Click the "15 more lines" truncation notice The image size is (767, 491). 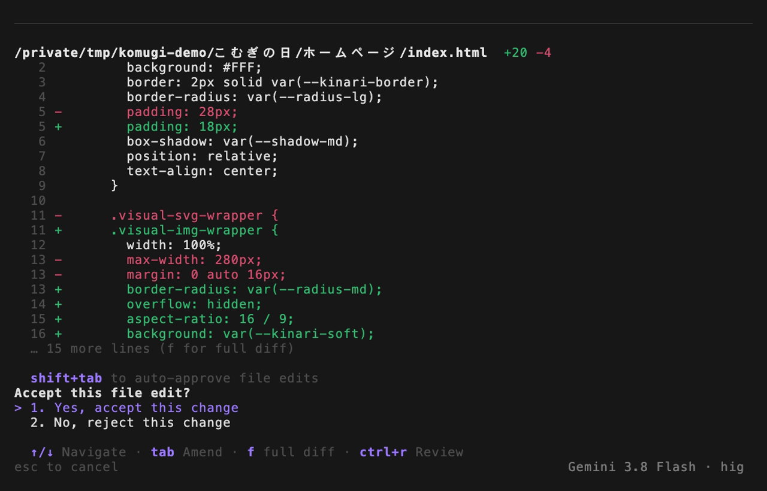click(162, 348)
